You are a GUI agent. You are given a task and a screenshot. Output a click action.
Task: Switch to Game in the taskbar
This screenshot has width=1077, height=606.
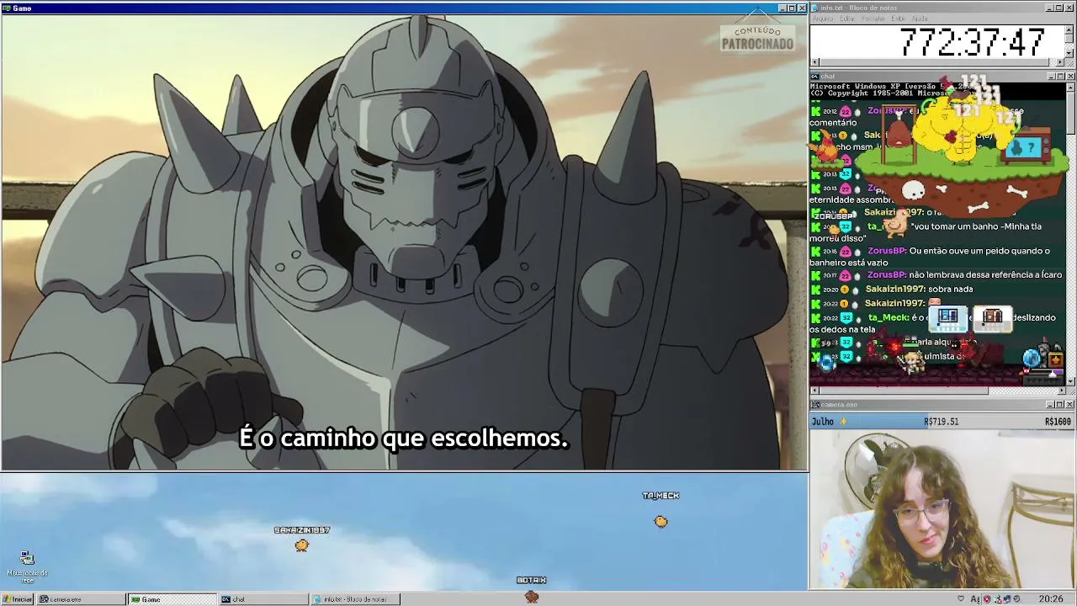point(172,599)
